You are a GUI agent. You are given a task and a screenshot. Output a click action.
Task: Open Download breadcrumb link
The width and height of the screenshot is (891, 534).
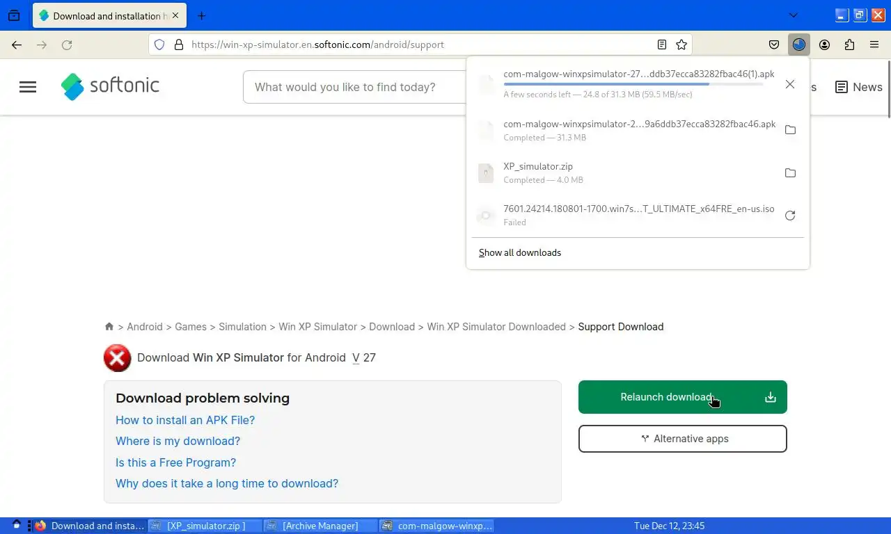392,327
